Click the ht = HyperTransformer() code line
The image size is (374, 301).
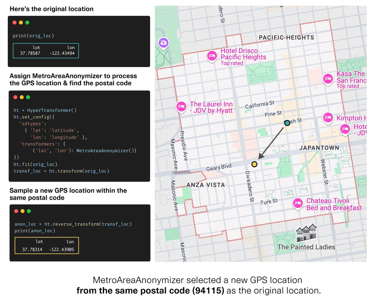pos(45,110)
